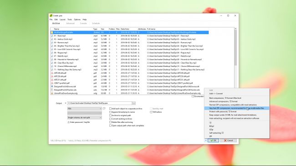The width and height of the screenshot is (296, 166).
Task: Enable Append timestamp to name
Action: coord(111,112)
